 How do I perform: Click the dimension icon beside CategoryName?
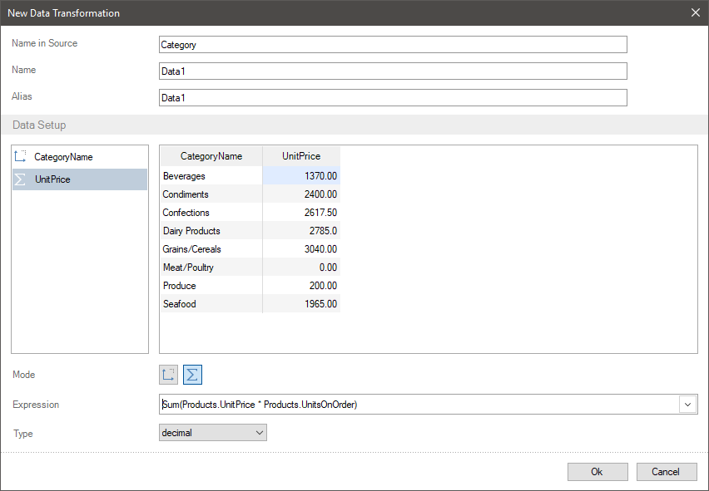point(21,156)
